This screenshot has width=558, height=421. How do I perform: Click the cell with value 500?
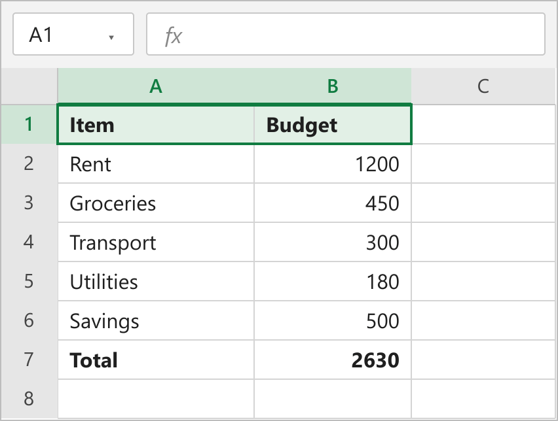[333, 320]
